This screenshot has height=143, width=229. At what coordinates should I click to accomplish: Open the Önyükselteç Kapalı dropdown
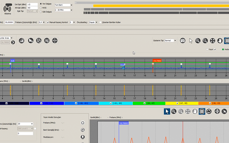coord(93,22)
